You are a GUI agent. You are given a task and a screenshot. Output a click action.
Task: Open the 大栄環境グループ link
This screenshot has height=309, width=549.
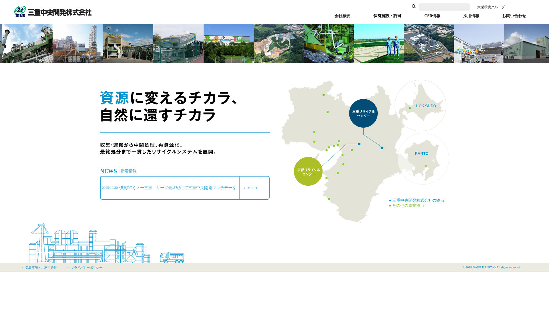pyautogui.click(x=491, y=7)
